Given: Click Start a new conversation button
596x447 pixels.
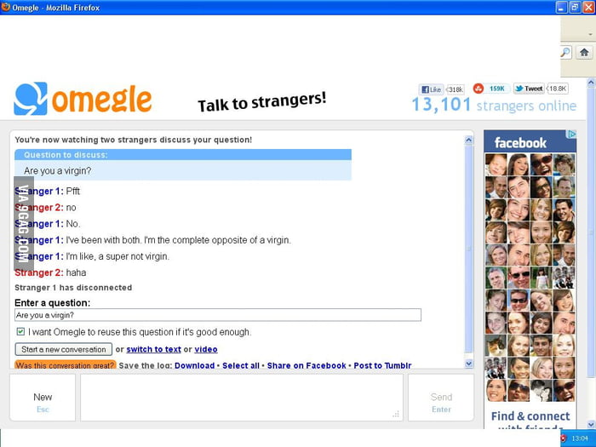Looking at the screenshot, I should 64,349.
